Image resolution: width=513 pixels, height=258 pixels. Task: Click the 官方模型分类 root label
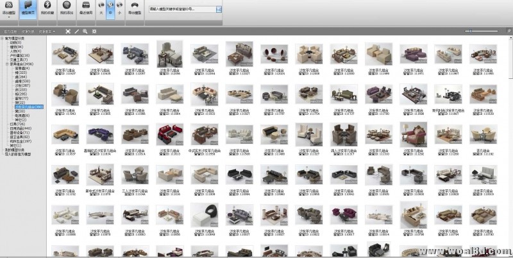click(14, 39)
